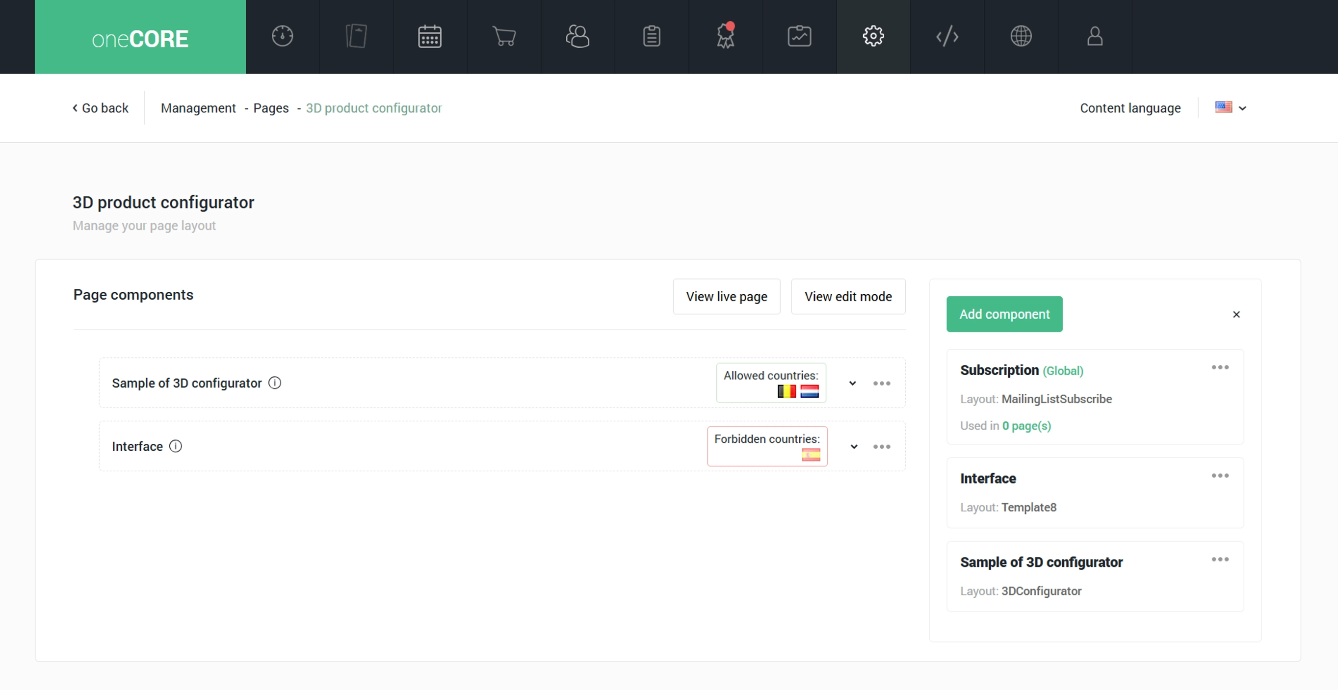Click the View live page button
The image size is (1338, 690).
click(726, 297)
